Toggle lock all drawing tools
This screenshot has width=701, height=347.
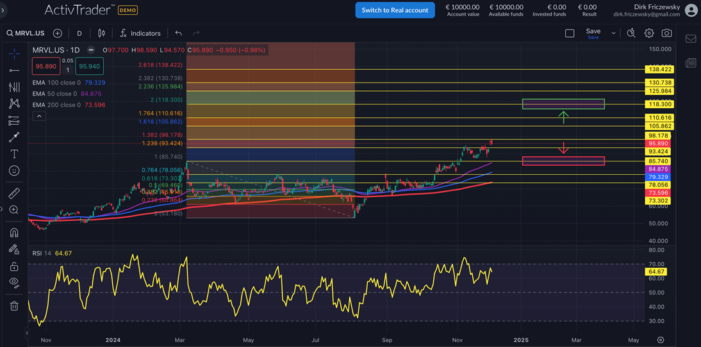14,266
